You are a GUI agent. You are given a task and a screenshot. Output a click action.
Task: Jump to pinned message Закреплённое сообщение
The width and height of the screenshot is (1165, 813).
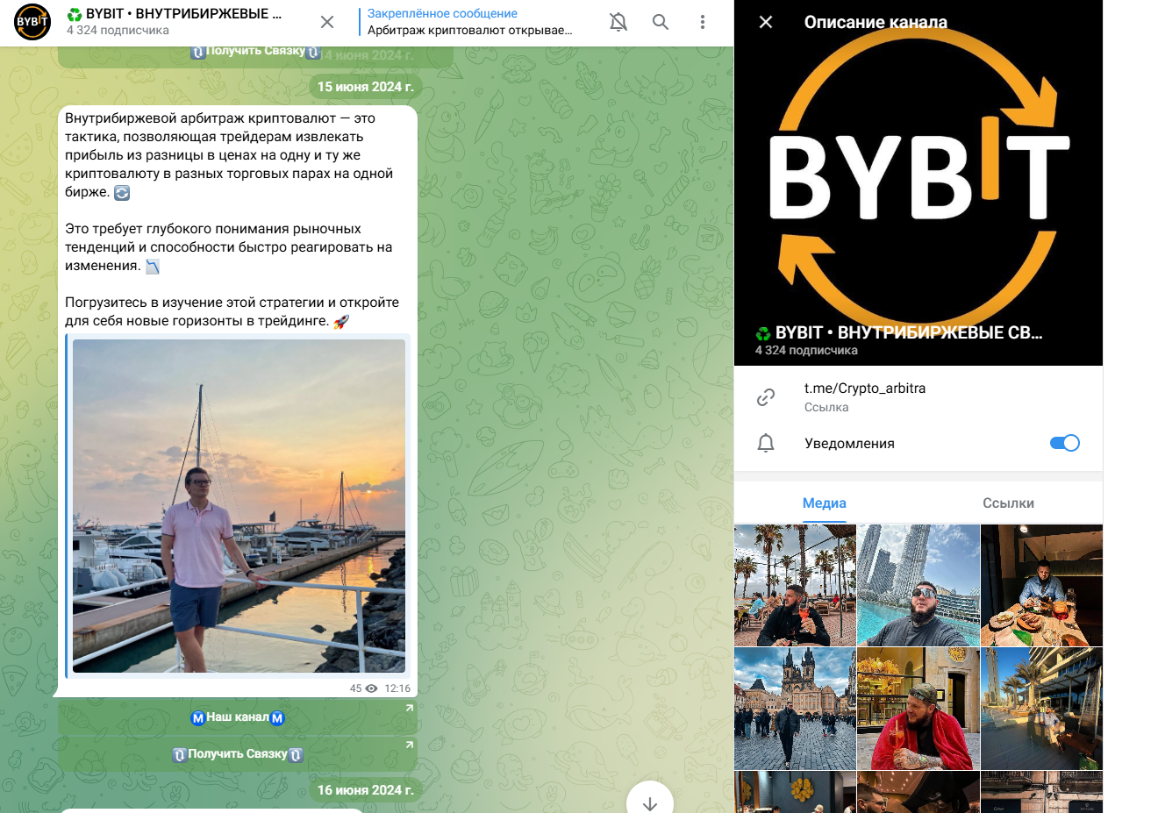pyautogui.click(x=469, y=22)
